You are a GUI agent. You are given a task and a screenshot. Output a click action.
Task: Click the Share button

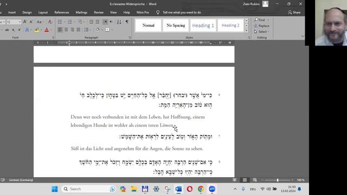pyautogui.click(x=294, y=12)
